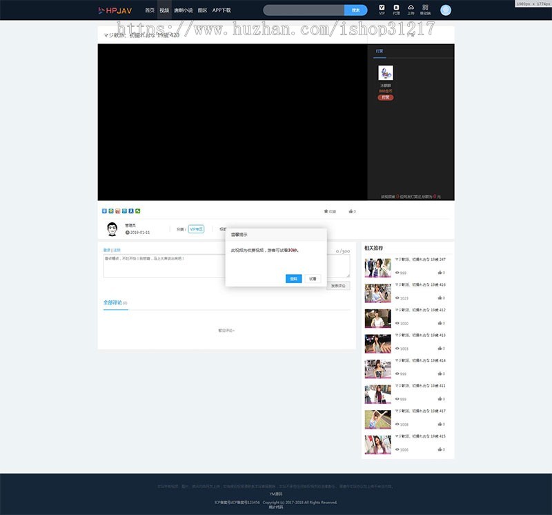Click the 试看 preview button in dialog
This screenshot has width=552, height=515.
pyautogui.click(x=313, y=279)
